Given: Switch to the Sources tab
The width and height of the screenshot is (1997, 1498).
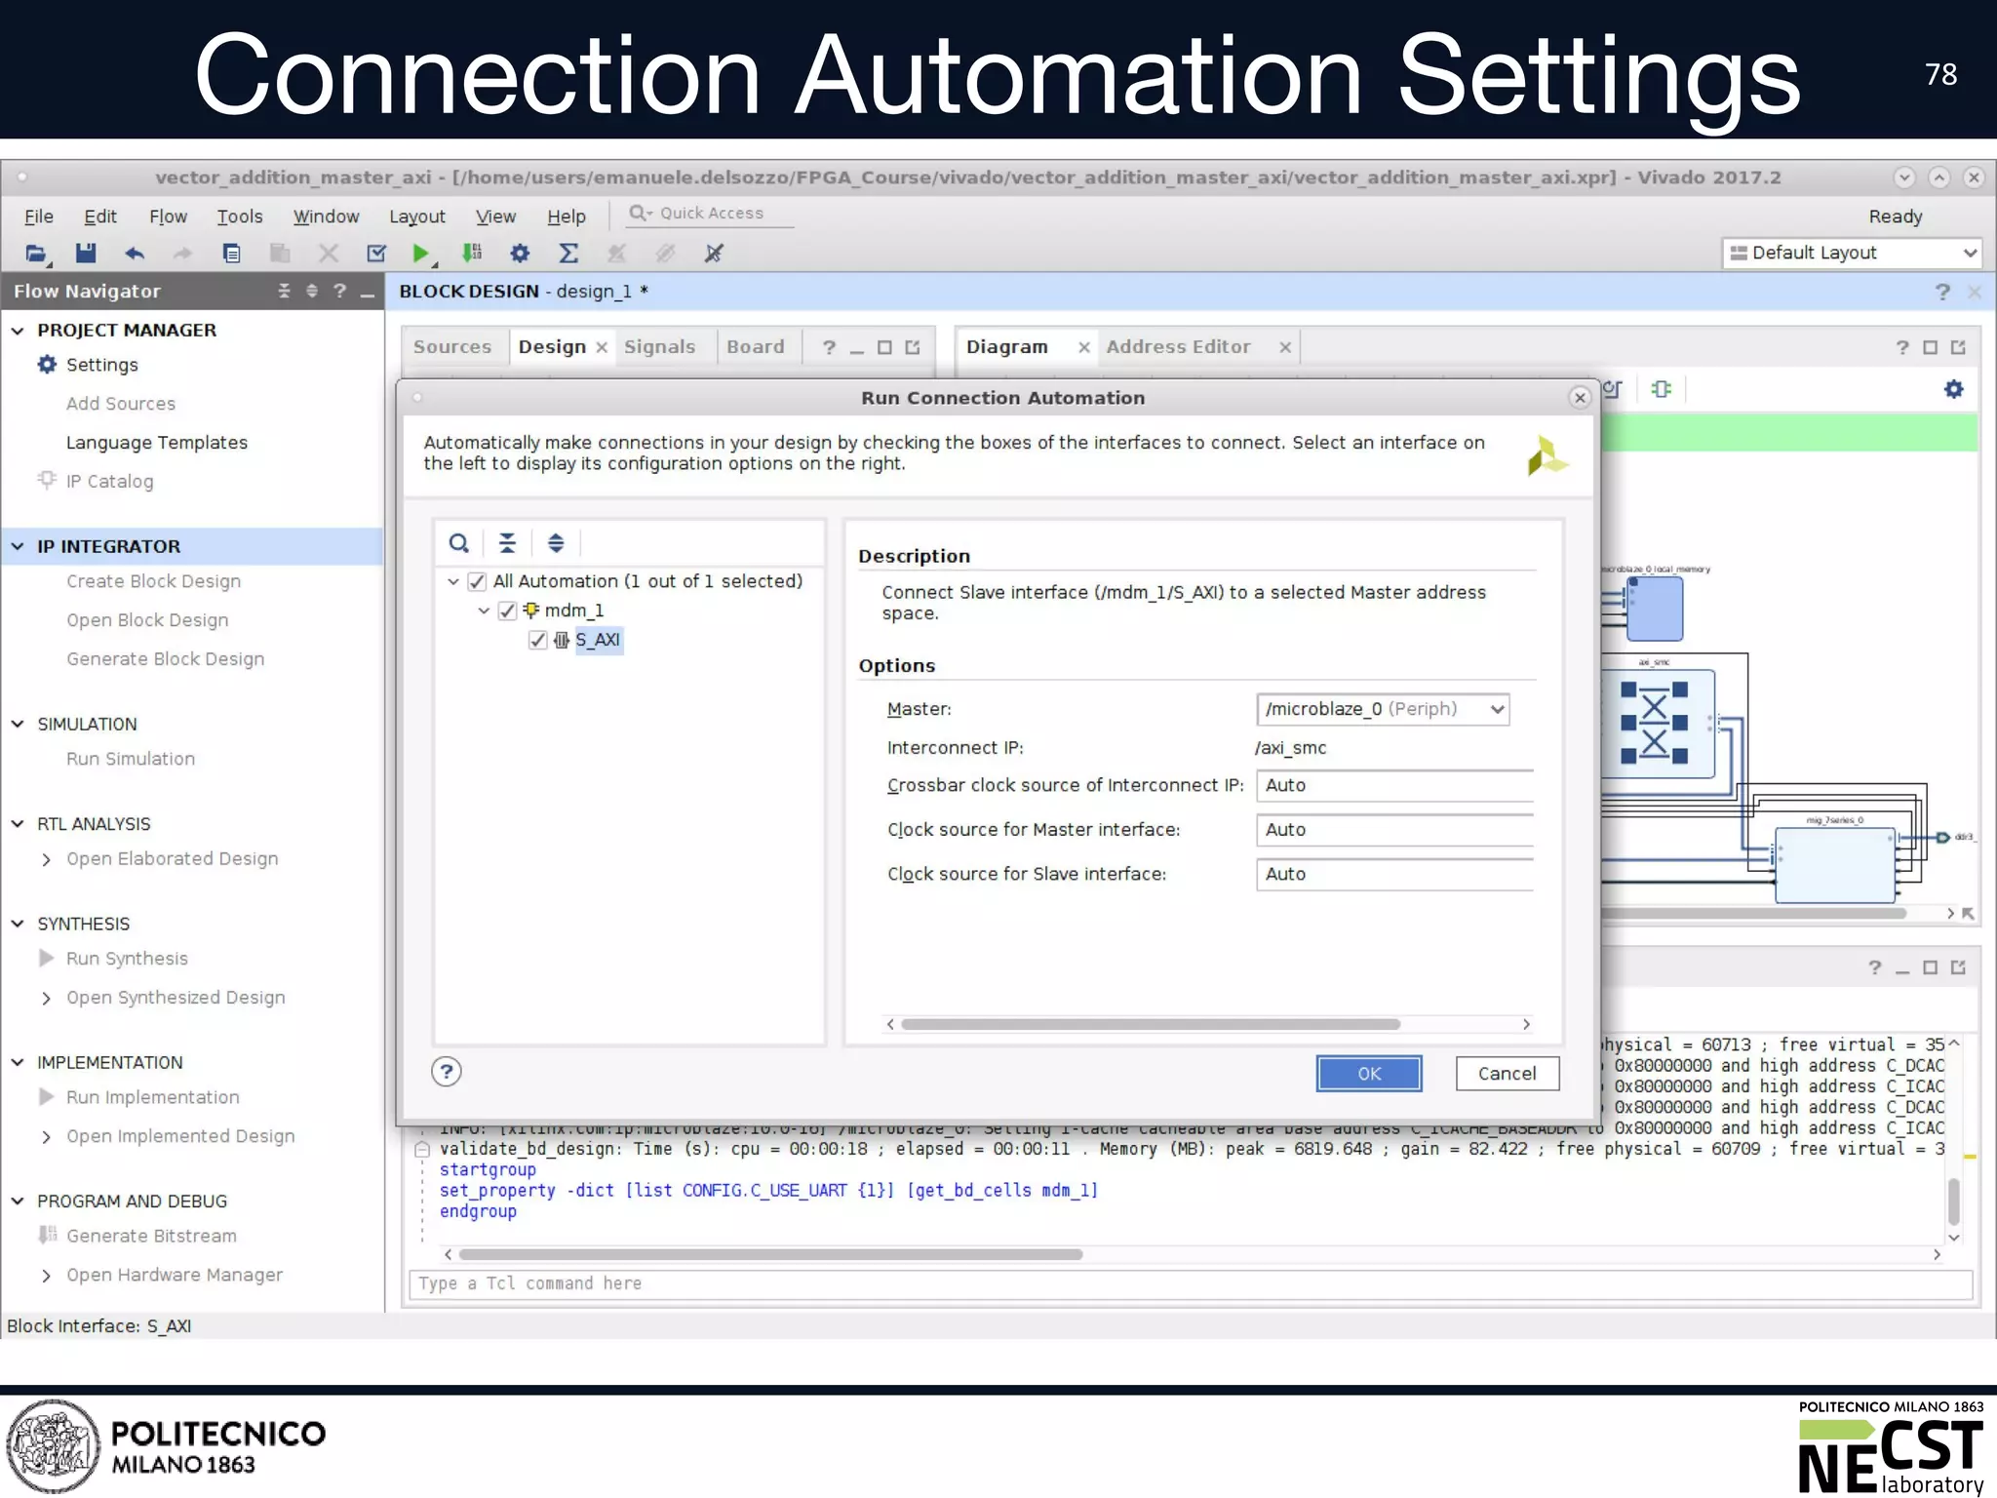Looking at the screenshot, I should point(452,347).
